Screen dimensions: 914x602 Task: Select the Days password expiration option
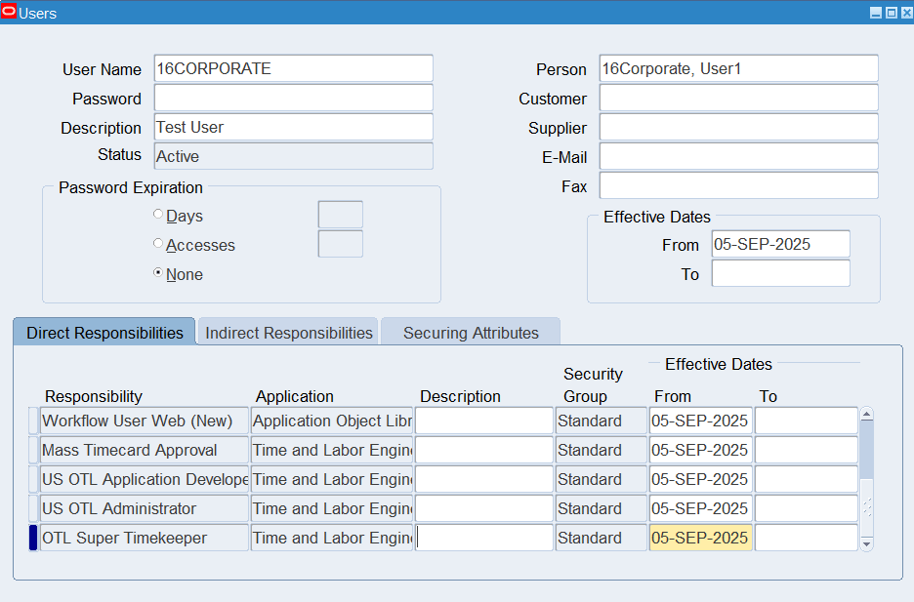pyautogui.click(x=158, y=215)
